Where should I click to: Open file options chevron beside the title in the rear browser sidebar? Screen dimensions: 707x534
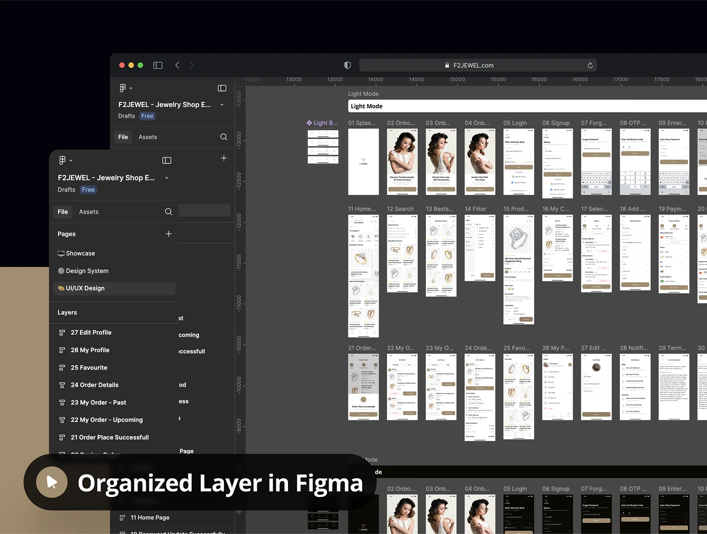[x=222, y=105]
